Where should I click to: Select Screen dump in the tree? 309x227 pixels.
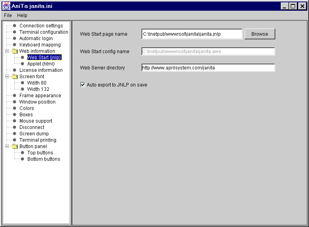coord(34,134)
